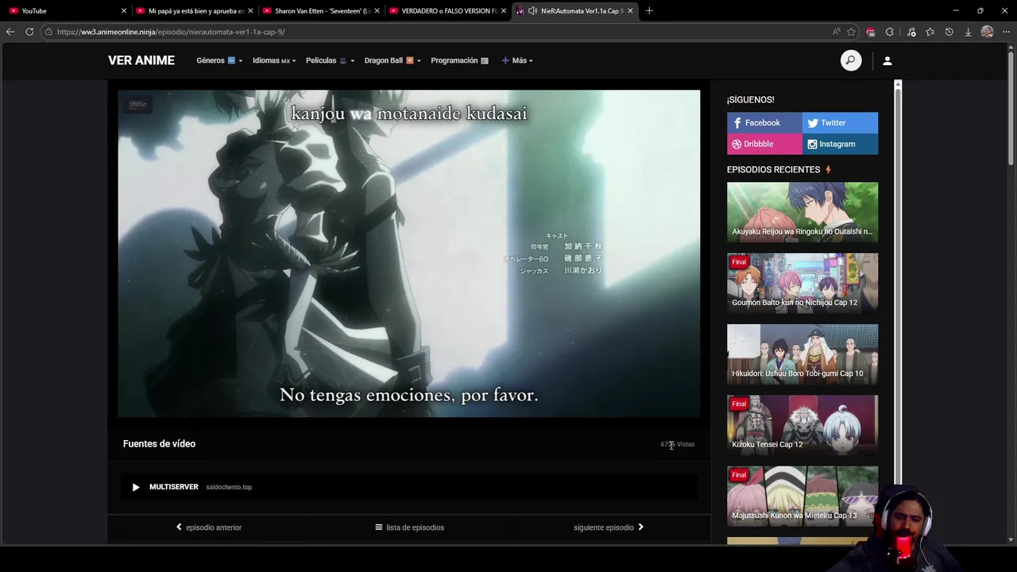
Task: Open Goumon Baito-kun no Nichijou Cap 12
Action: (802, 283)
